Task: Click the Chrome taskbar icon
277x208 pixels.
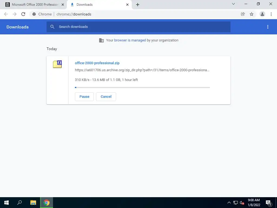Action: tap(47, 203)
